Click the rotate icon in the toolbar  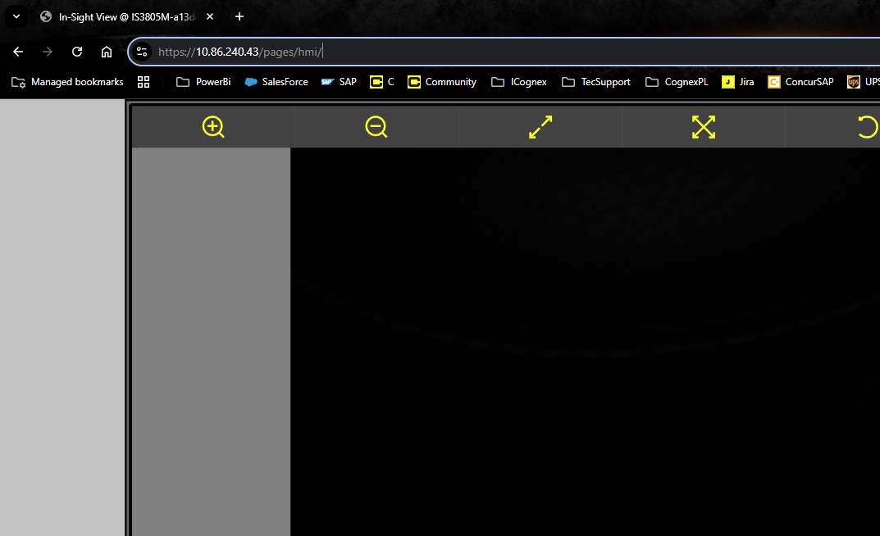(868, 127)
